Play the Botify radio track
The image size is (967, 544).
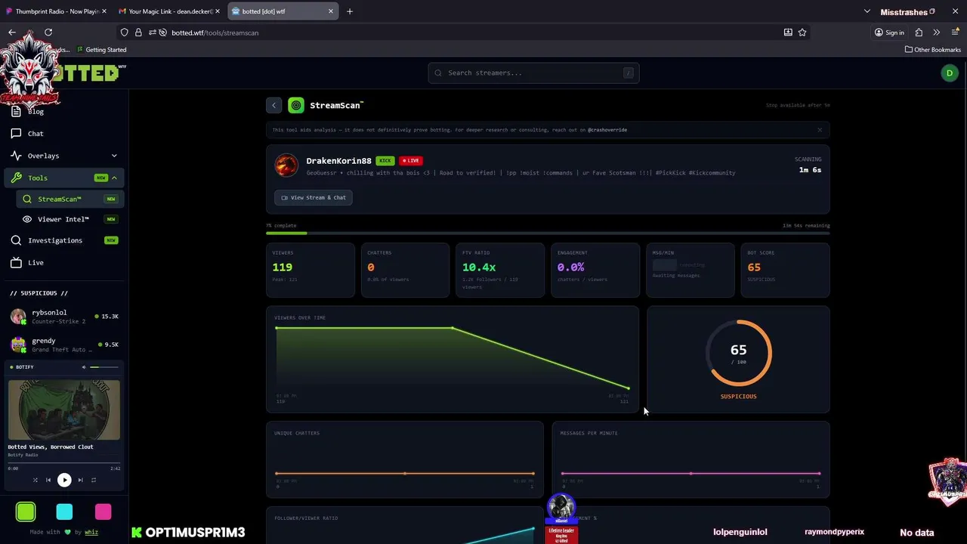tap(64, 480)
